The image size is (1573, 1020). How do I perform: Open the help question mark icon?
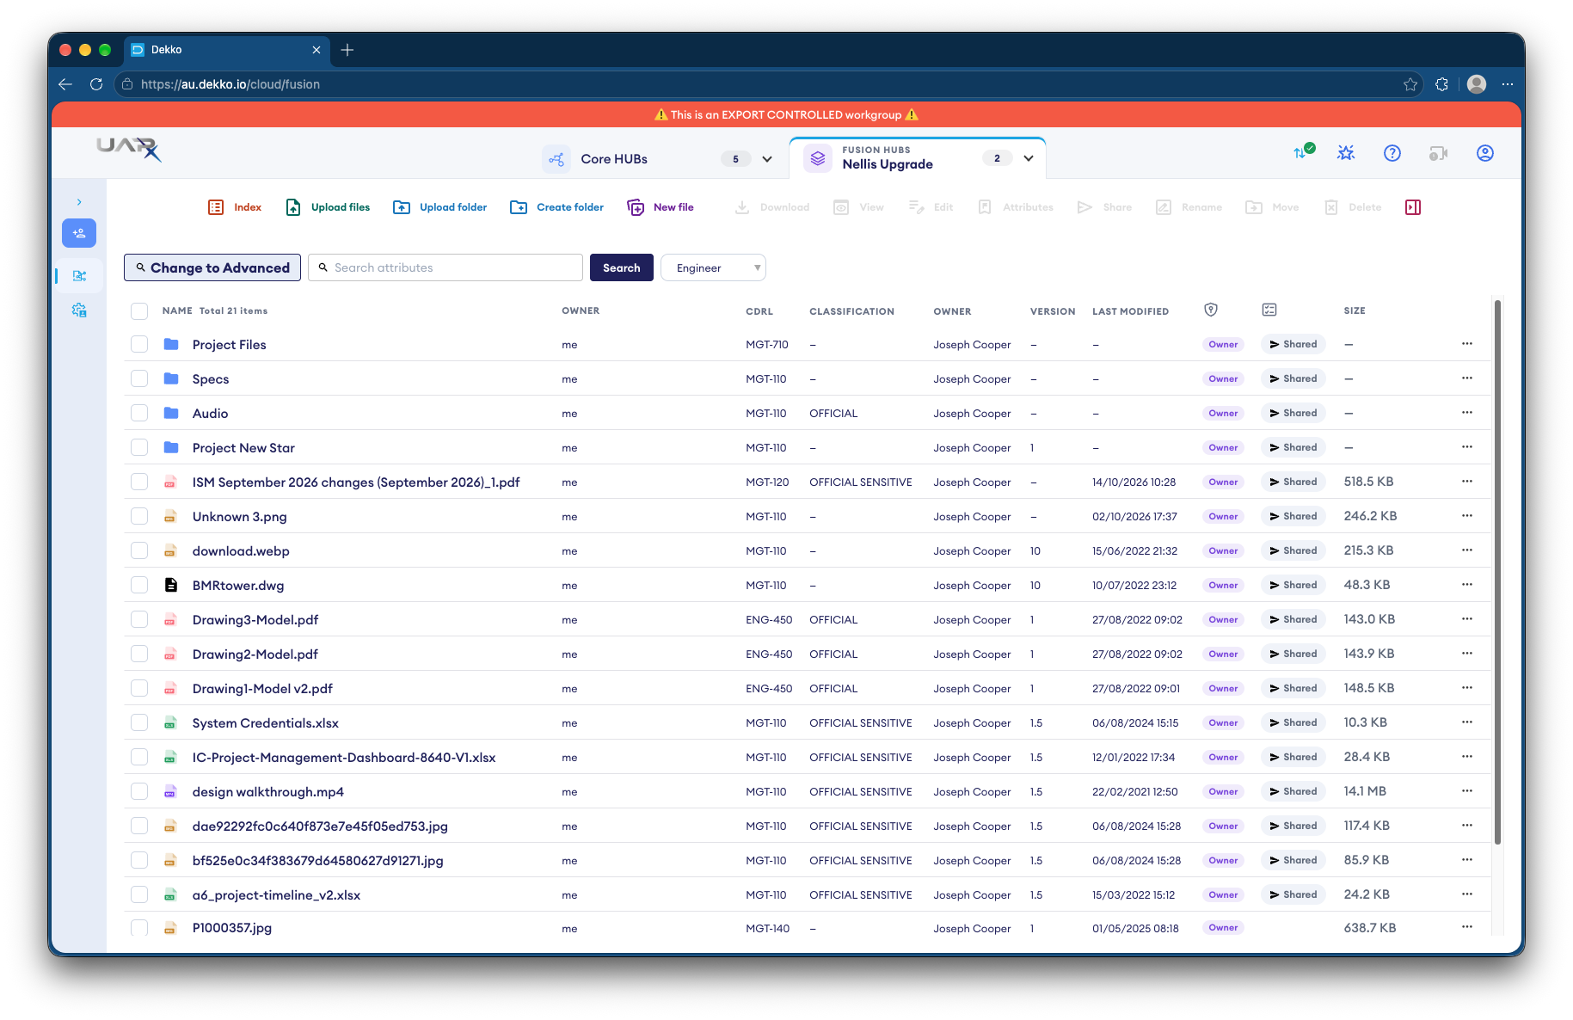(1392, 153)
